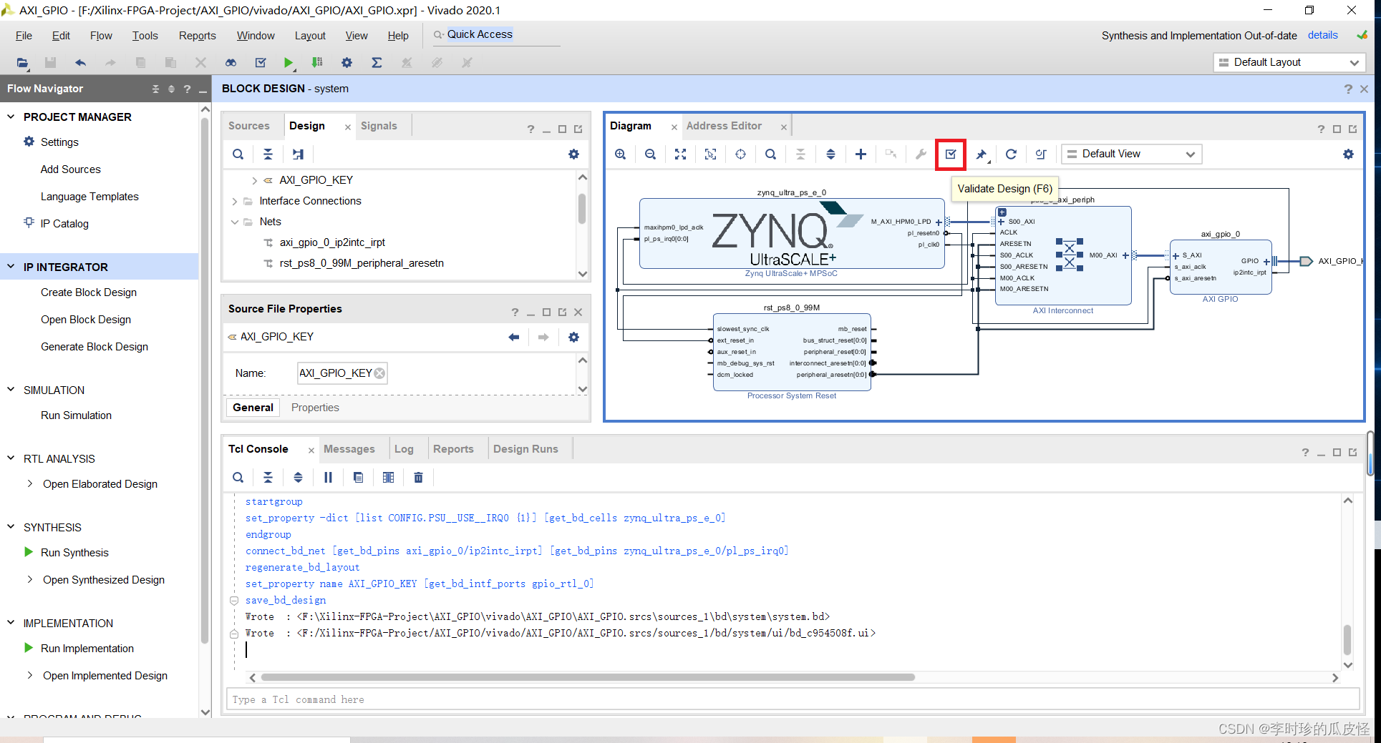Click the sigma Report icon in main toolbar
Image resolution: width=1381 pixels, height=743 pixels.
pyautogui.click(x=377, y=63)
